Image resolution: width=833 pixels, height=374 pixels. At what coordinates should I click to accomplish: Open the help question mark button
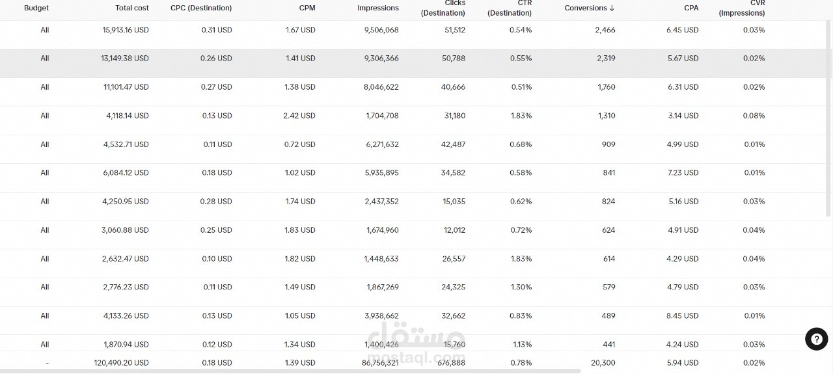816,339
